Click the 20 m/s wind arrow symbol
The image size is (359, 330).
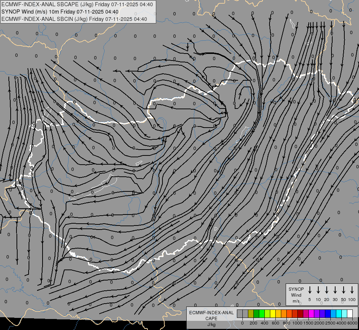click(x=326, y=290)
